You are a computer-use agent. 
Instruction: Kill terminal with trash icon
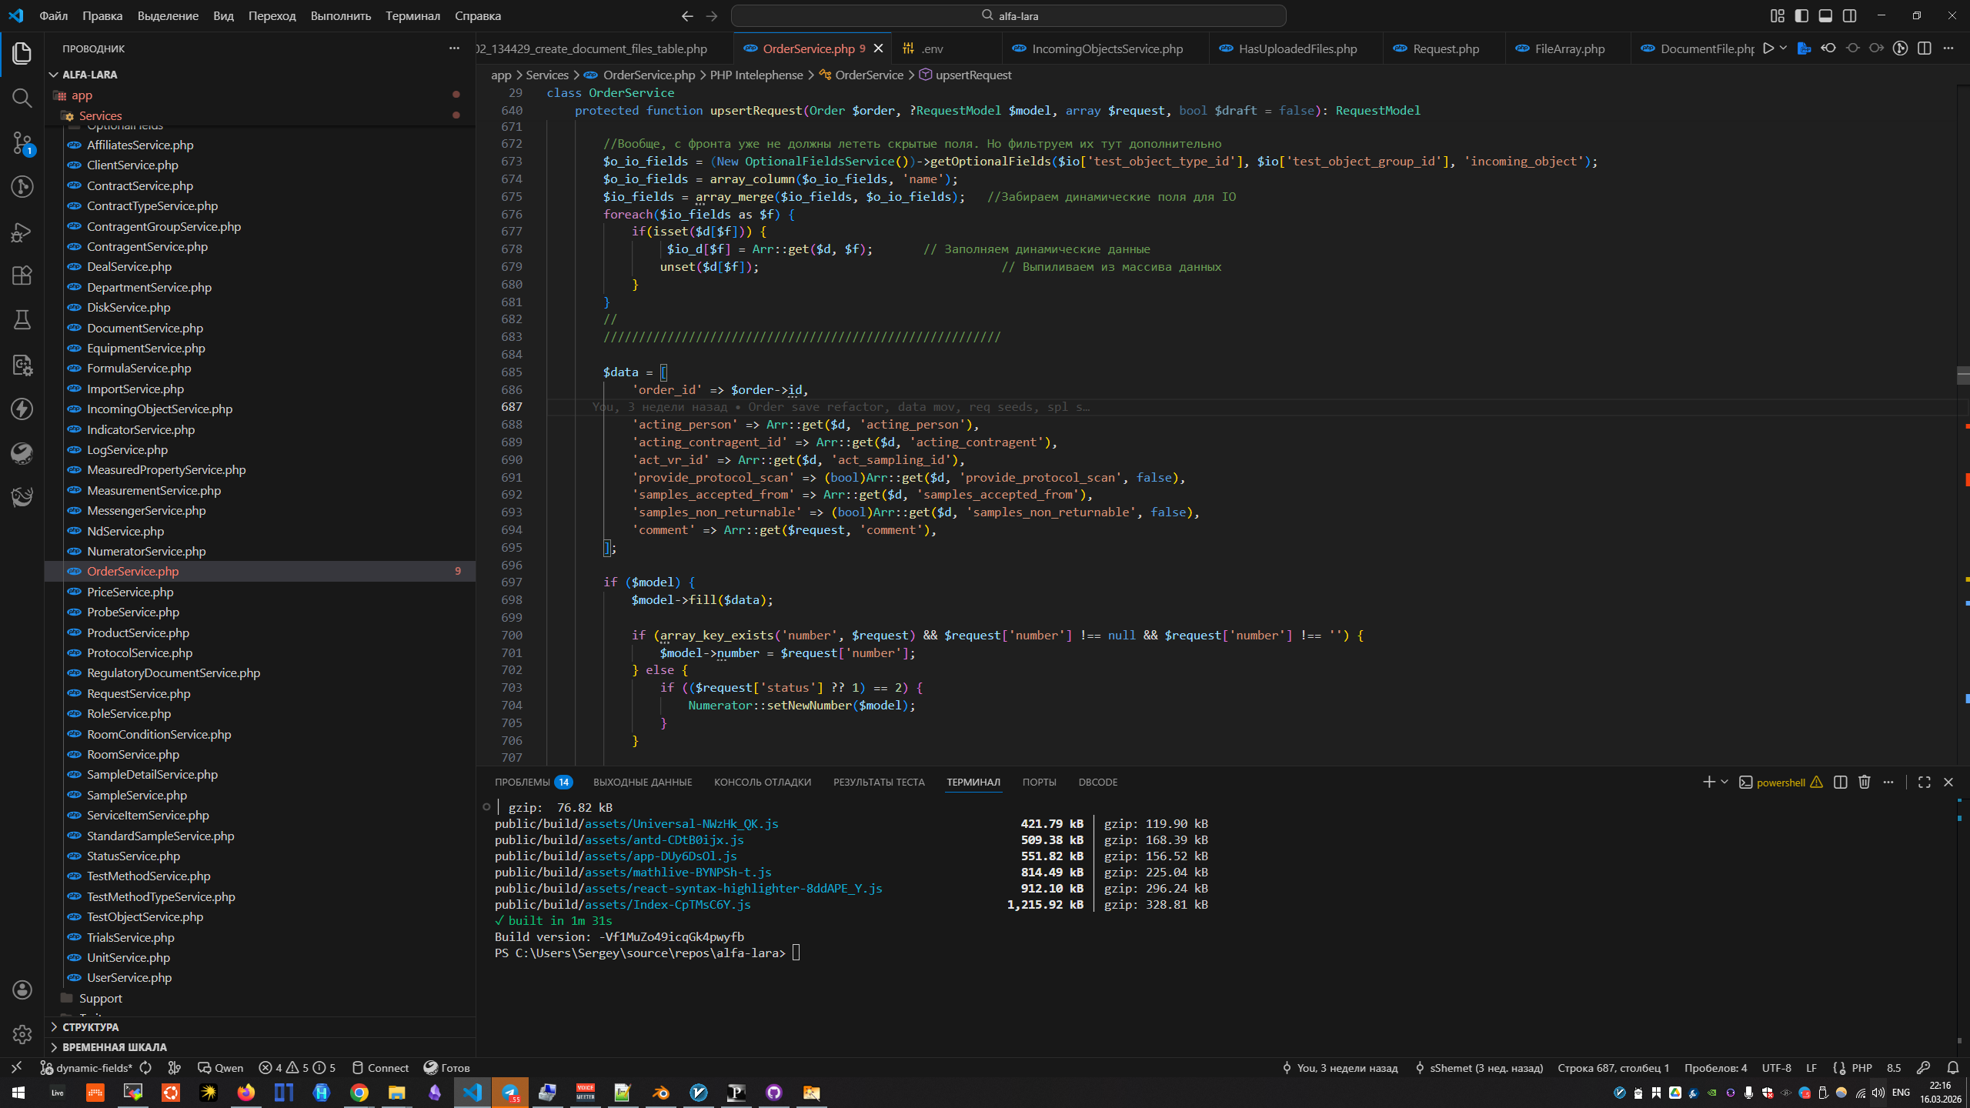click(1864, 782)
